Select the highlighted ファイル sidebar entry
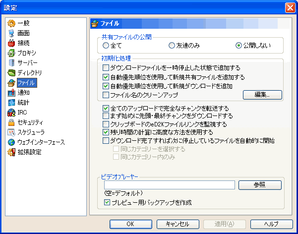This screenshot has height=234, width=298. tap(27, 83)
